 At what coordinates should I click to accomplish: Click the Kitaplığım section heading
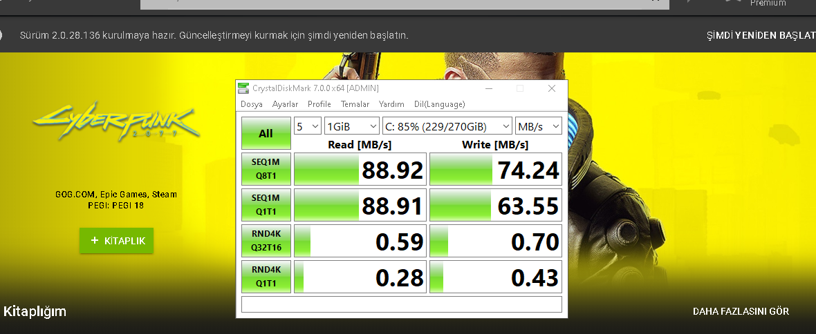click(x=35, y=312)
